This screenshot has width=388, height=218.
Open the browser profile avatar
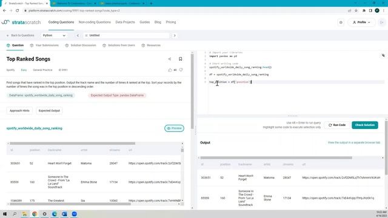(377, 11)
